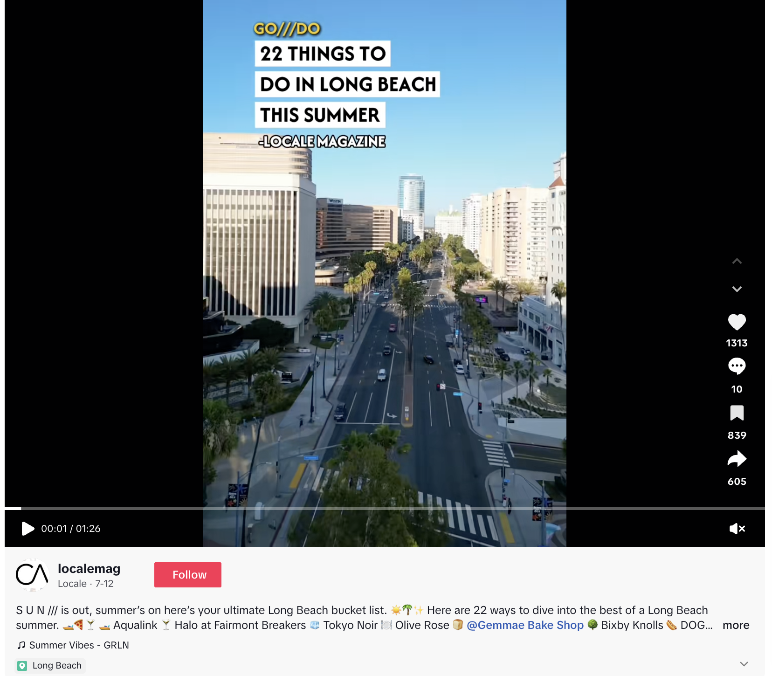Image resolution: width=772 pixels, height=676 pixels.
Task: Expand the caption with the more link
Action: [x=736, y=625]
